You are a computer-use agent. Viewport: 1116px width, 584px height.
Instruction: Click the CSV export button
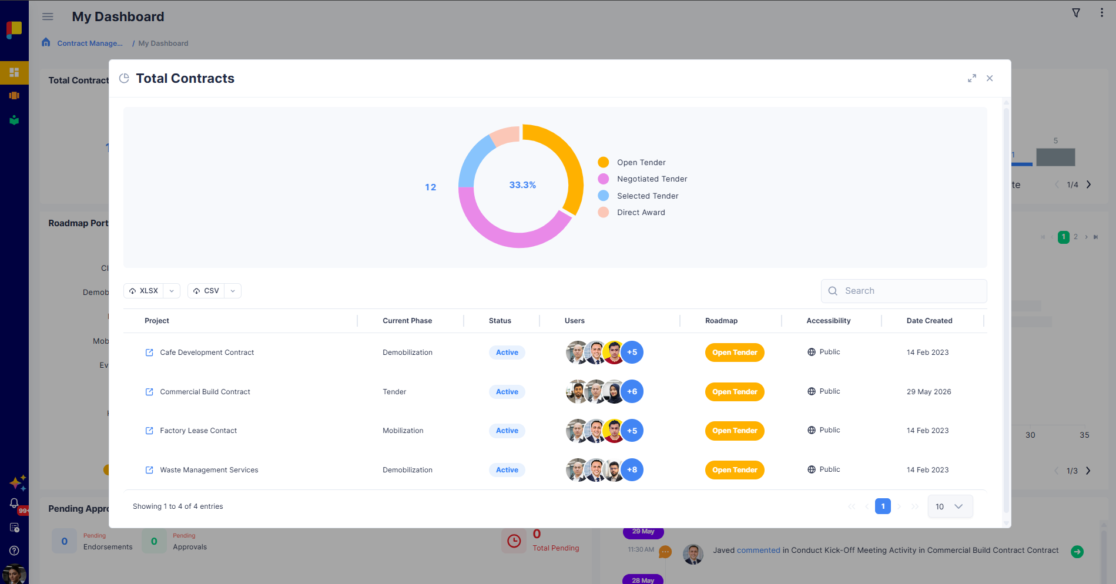click(x=206, y=291)
